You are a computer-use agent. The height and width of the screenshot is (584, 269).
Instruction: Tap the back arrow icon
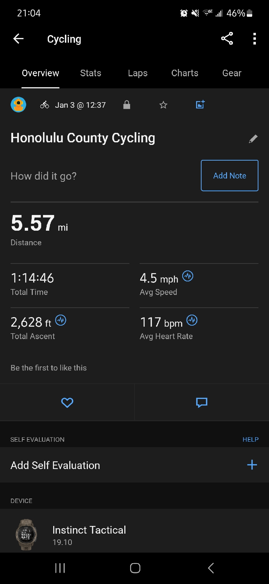tap(18, 39)
